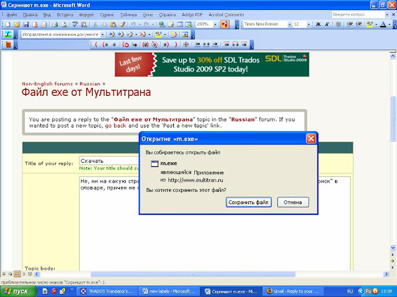
Task: Select the Format Painter brush
Action: [122, 25]
